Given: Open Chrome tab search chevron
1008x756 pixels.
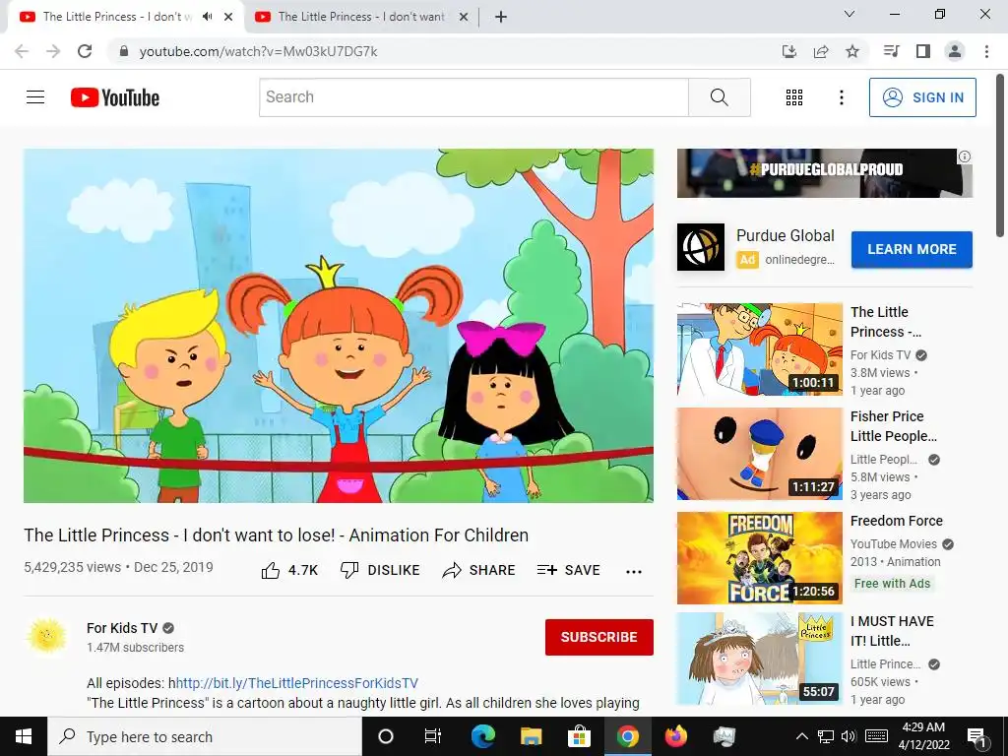Looking at the screenshot, I should click(x=850, y=14).
